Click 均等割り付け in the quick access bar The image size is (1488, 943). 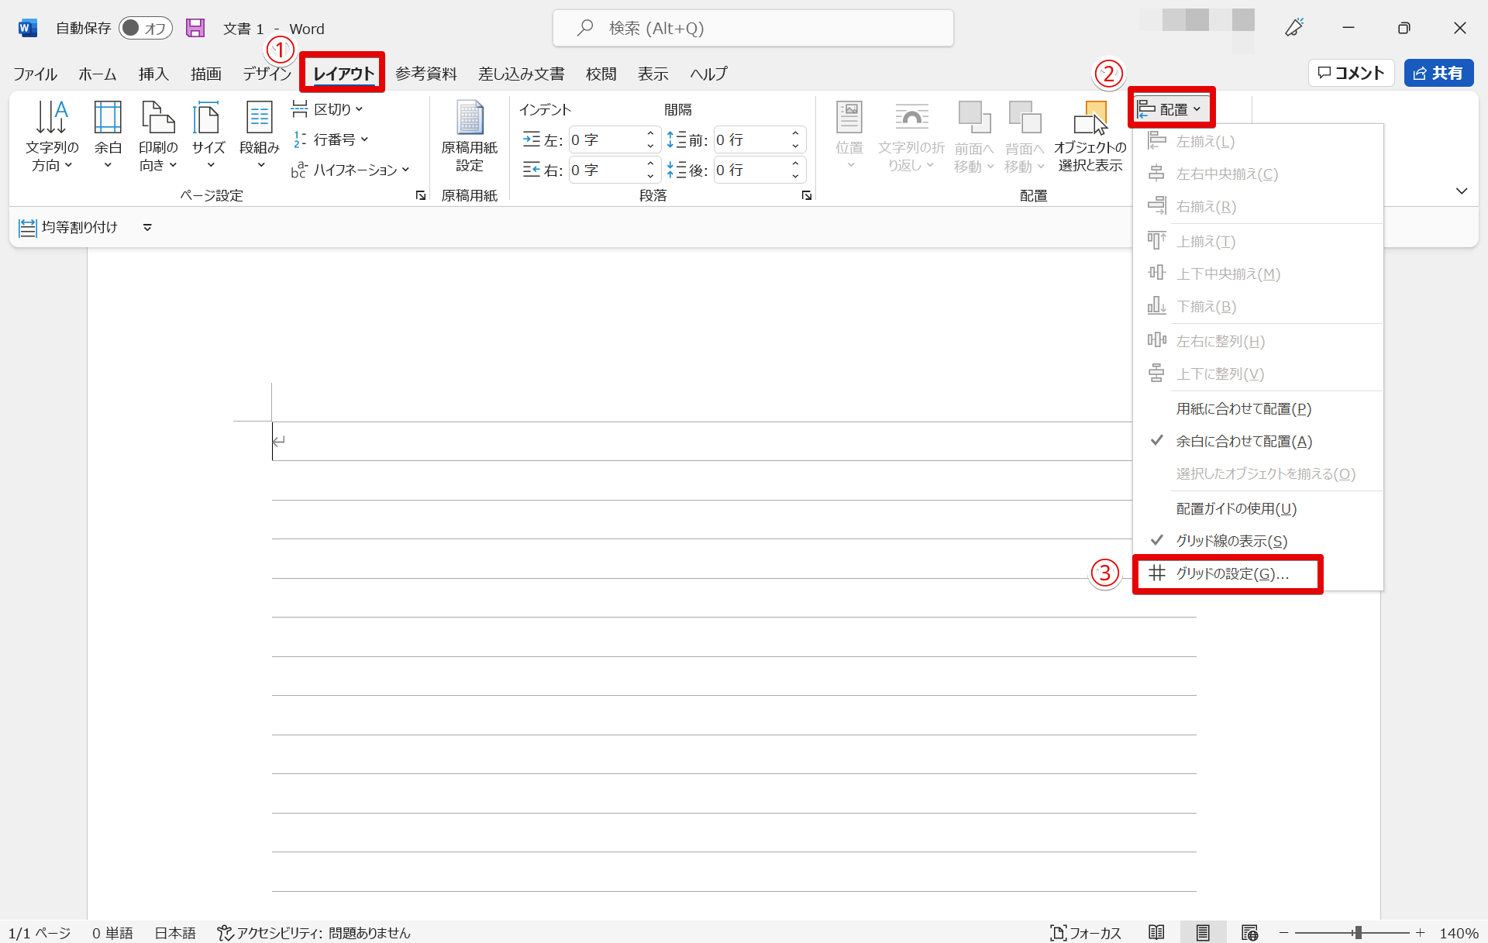[68, 227]
